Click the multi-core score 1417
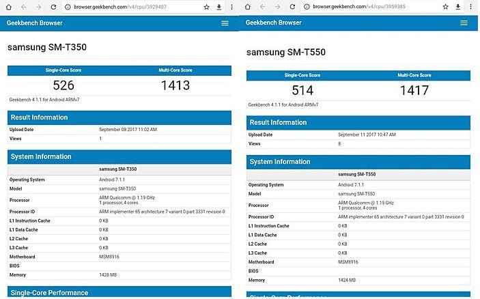480x299 pixels. [x=414, y=90]
